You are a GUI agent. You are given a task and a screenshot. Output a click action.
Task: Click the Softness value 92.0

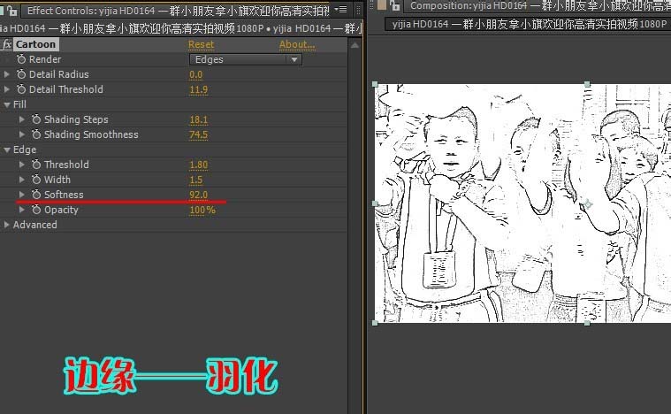199,195
